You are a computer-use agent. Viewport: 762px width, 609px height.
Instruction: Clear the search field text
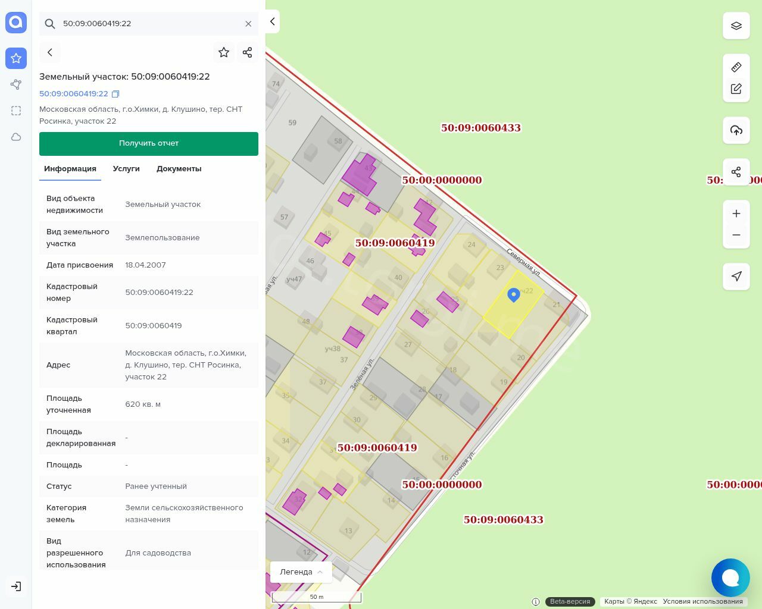click(248, 24)
